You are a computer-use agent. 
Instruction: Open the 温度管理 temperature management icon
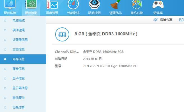(x=52, y=5)
